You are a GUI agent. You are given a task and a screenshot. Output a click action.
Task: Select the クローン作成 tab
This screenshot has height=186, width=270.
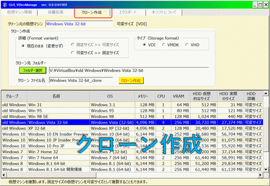[x=92, y=12]
